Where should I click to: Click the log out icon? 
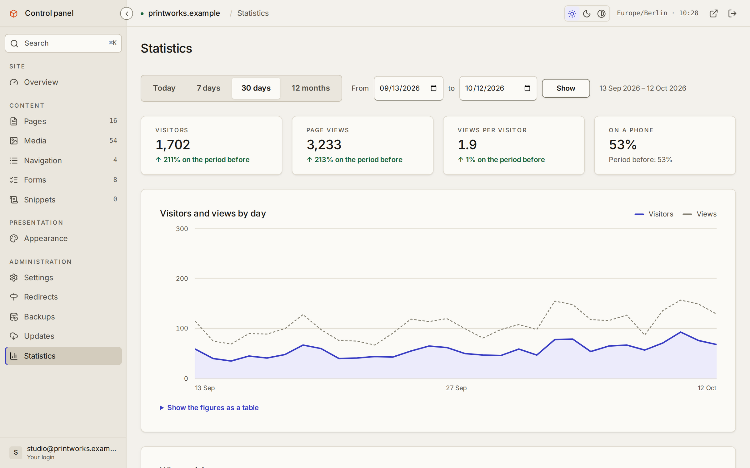coord(732,13)
